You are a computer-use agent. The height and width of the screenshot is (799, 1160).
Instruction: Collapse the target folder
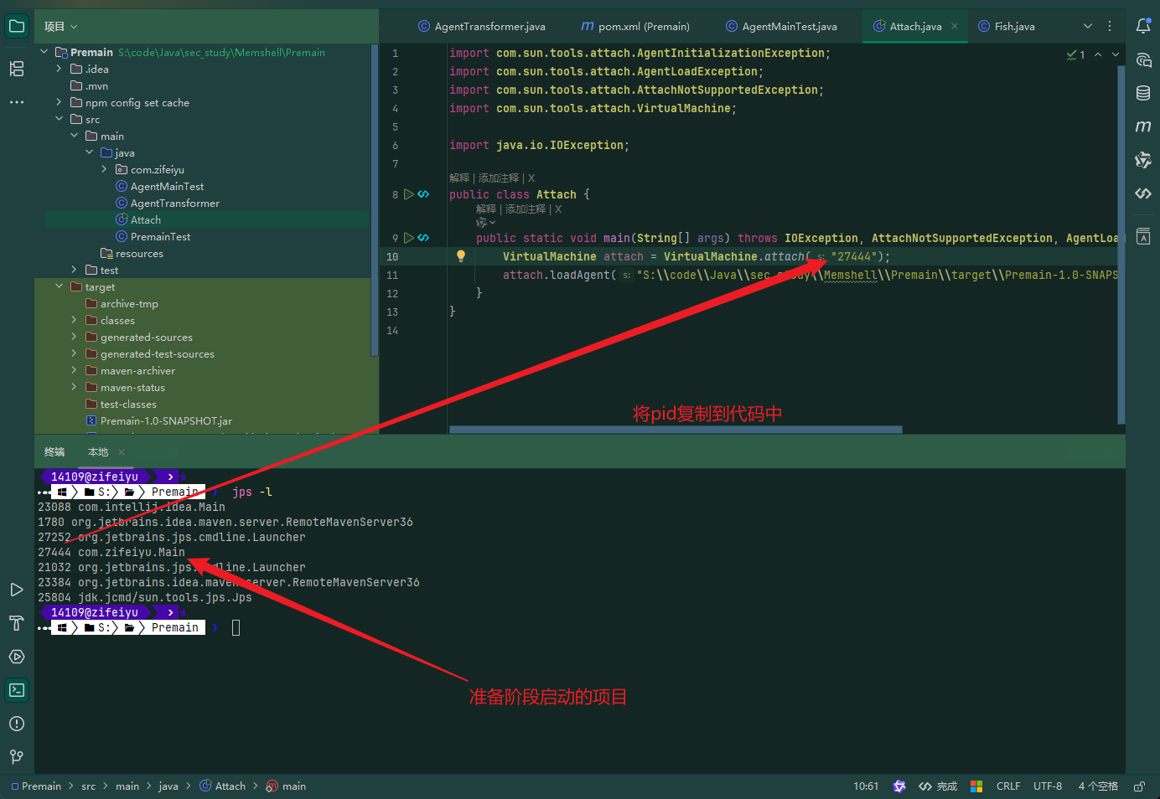pyautogui.click(x=59, y=286)
